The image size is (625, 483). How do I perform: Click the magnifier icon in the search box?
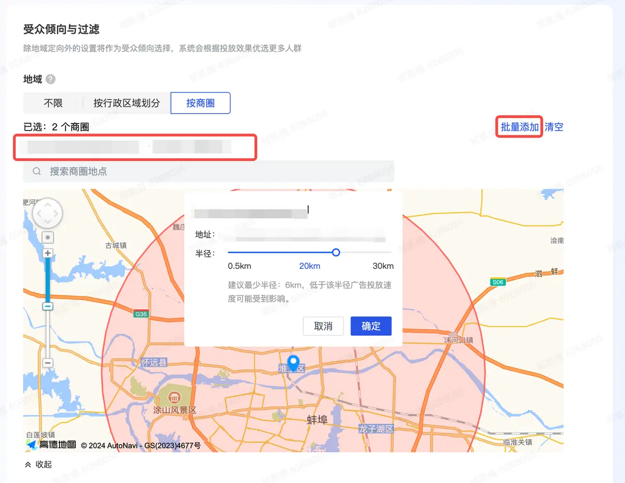(x=36, y=171)
